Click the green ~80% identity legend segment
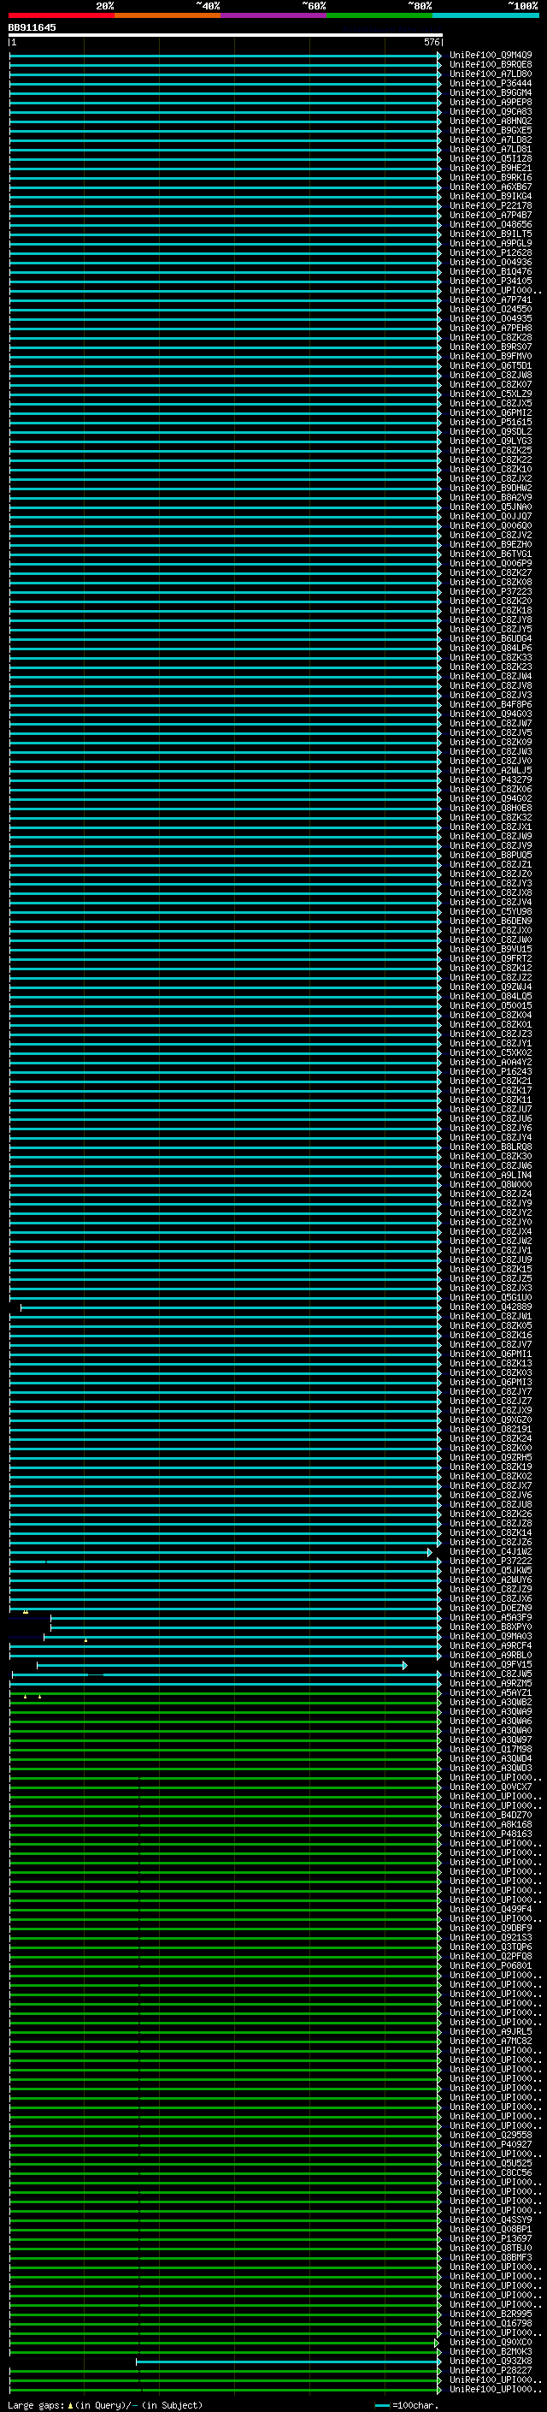This screenshot has width=547, height=2412. 379,15
